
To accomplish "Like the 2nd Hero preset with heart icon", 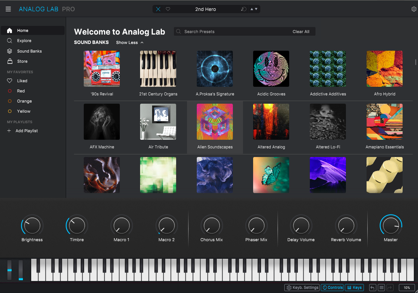I will click(x=168, y=9).
